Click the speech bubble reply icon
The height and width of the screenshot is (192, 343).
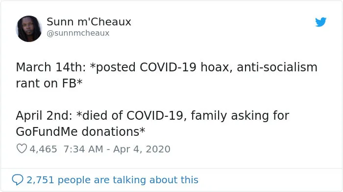18,180
